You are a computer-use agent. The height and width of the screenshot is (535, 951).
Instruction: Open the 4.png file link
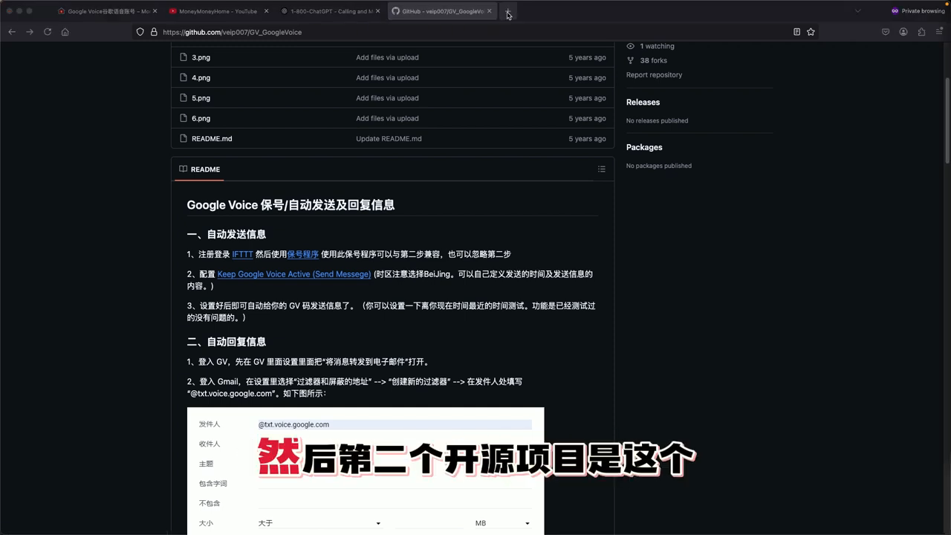[201, 77]
